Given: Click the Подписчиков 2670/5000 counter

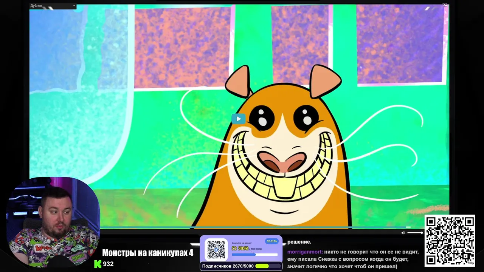Looking at the screenshot, I should click(x=241, y=266).
